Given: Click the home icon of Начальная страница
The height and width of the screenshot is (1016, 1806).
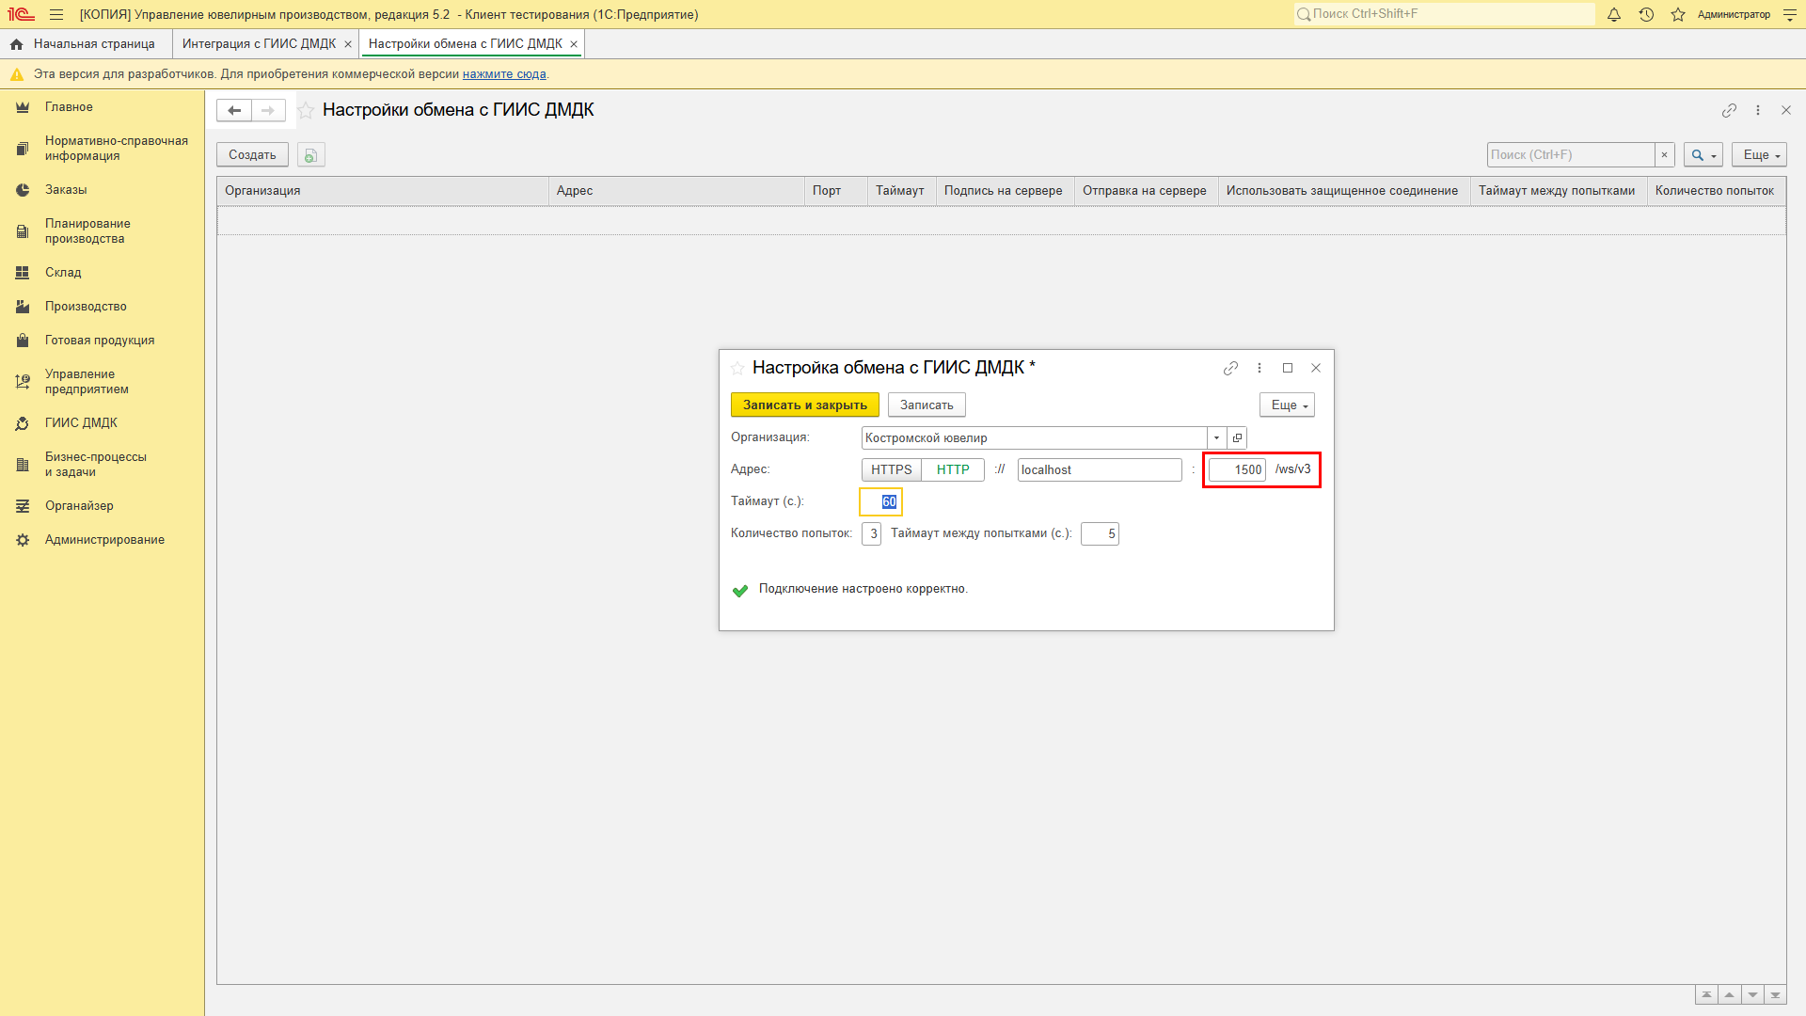Looking at the screenshot, I should coord(16,44).
